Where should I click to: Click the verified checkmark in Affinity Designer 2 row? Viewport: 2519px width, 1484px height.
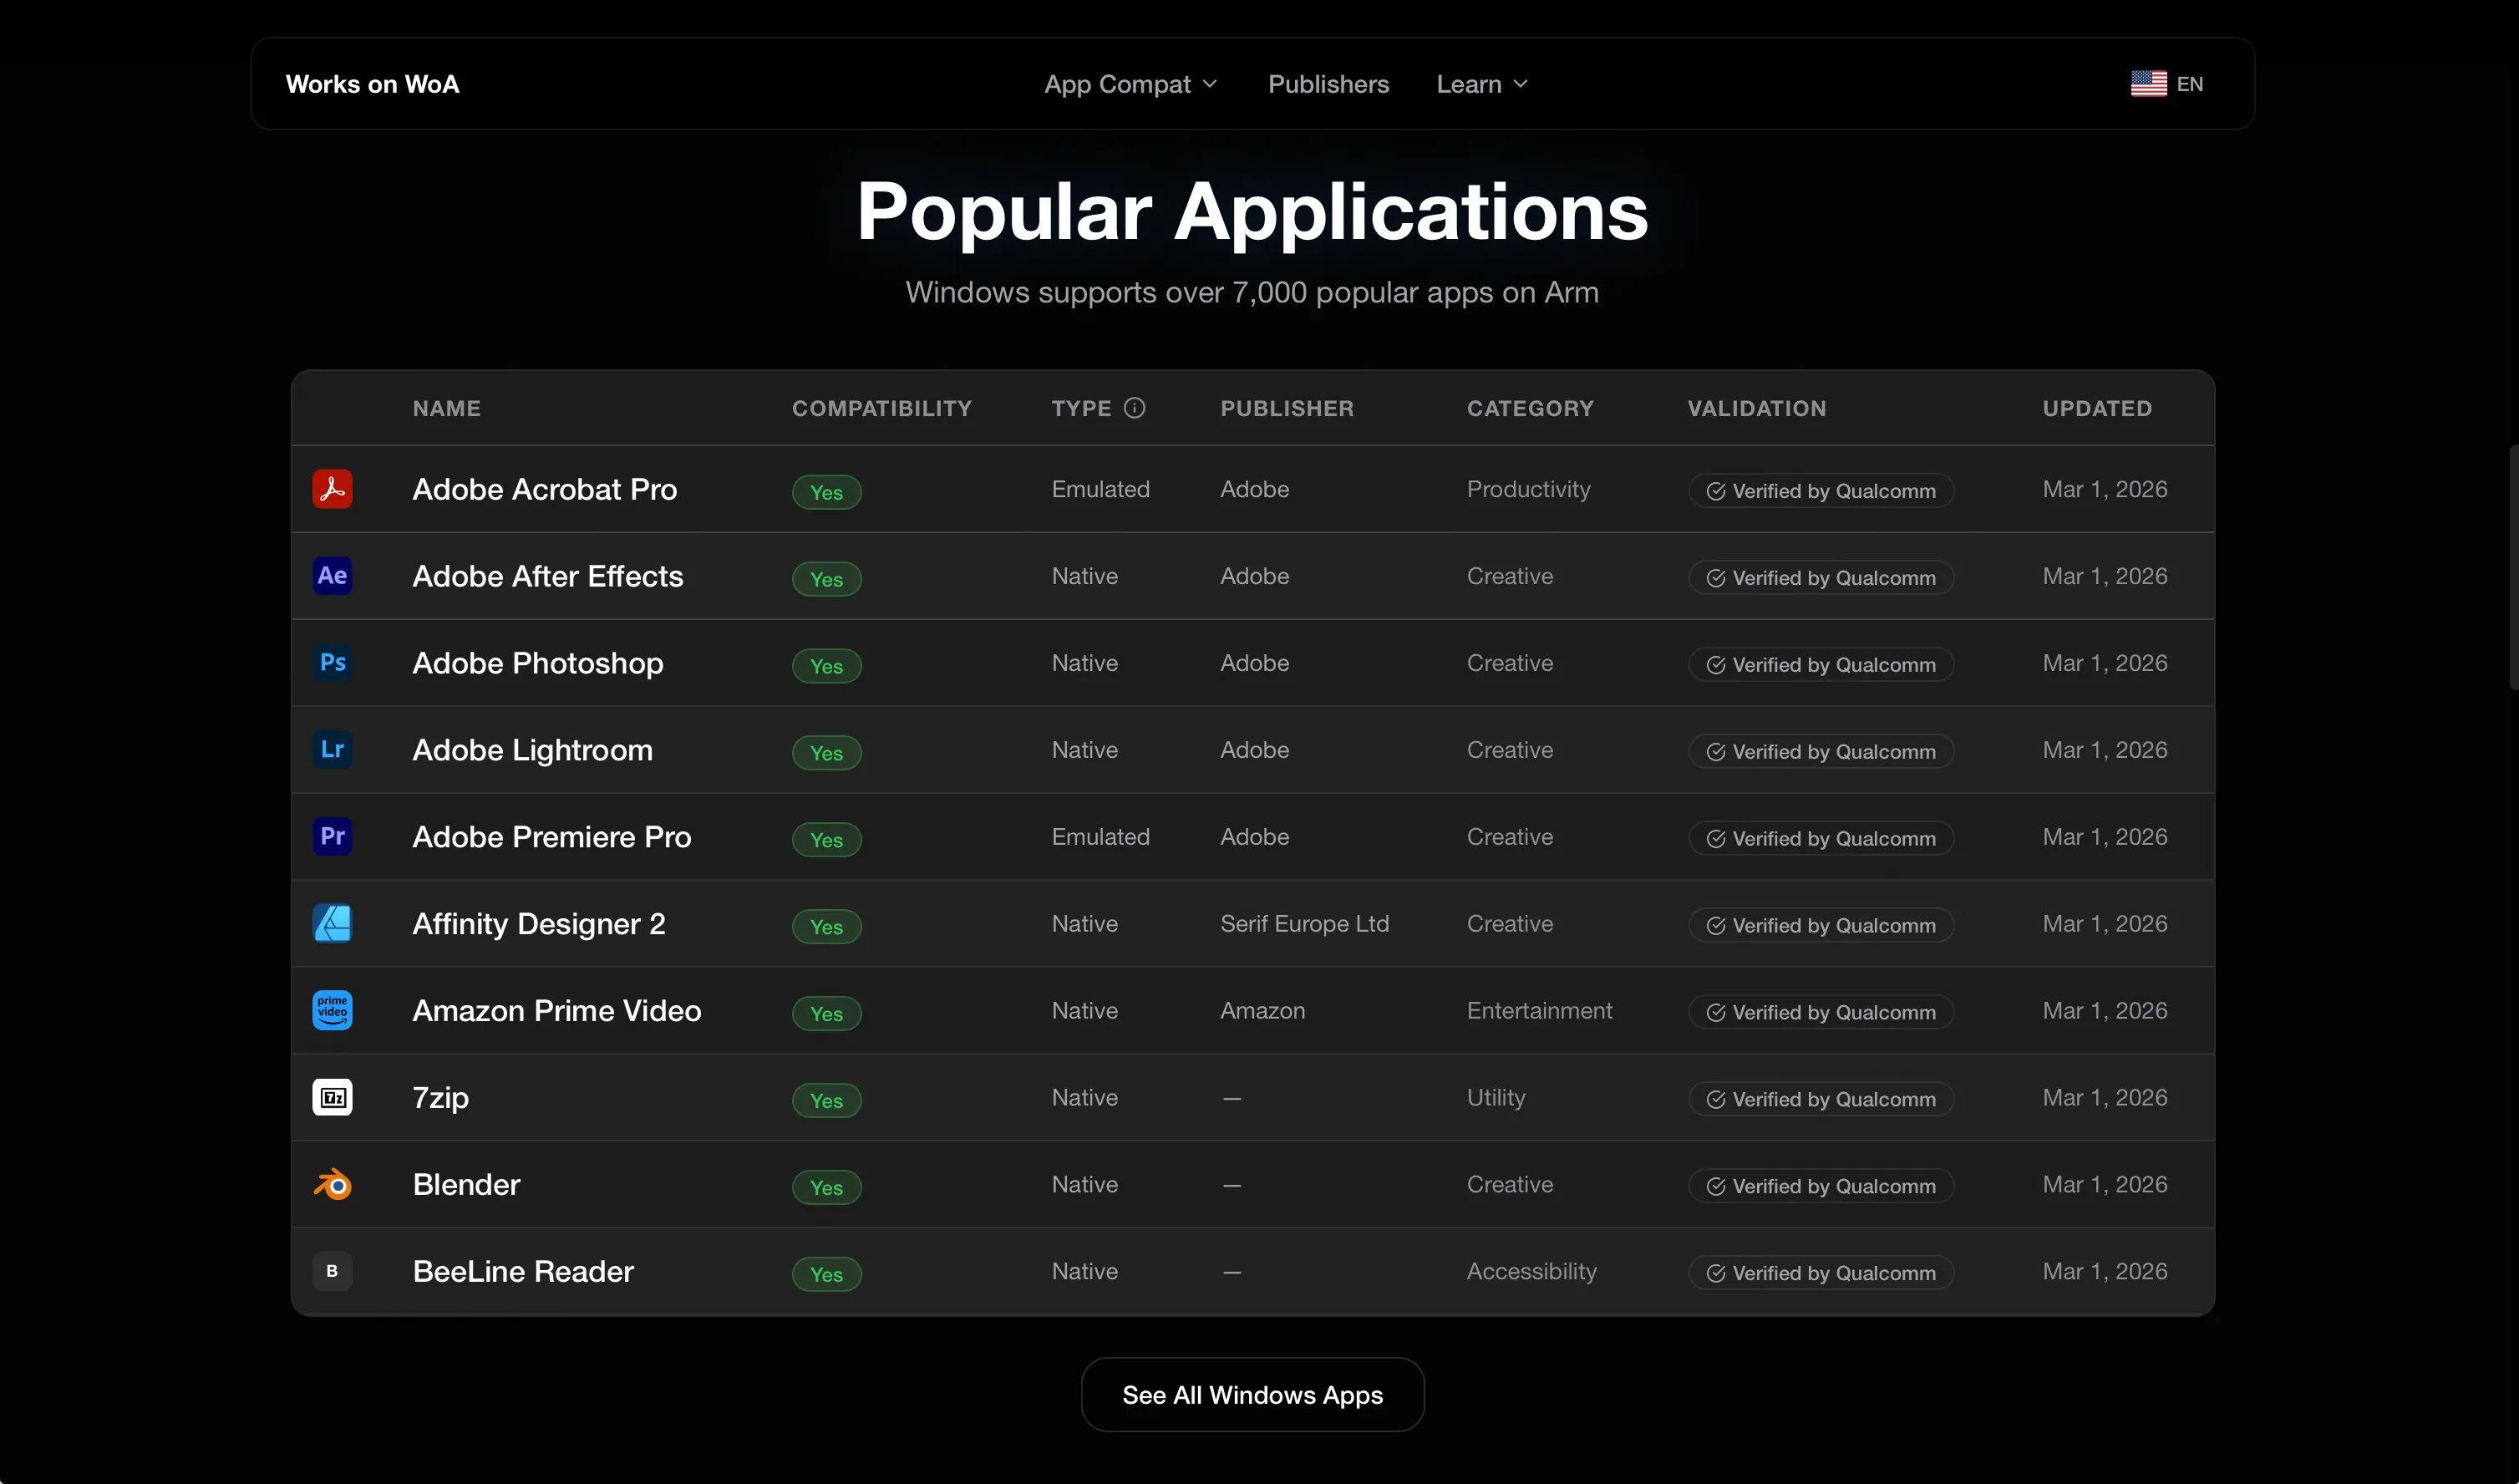click(1715, 926)
